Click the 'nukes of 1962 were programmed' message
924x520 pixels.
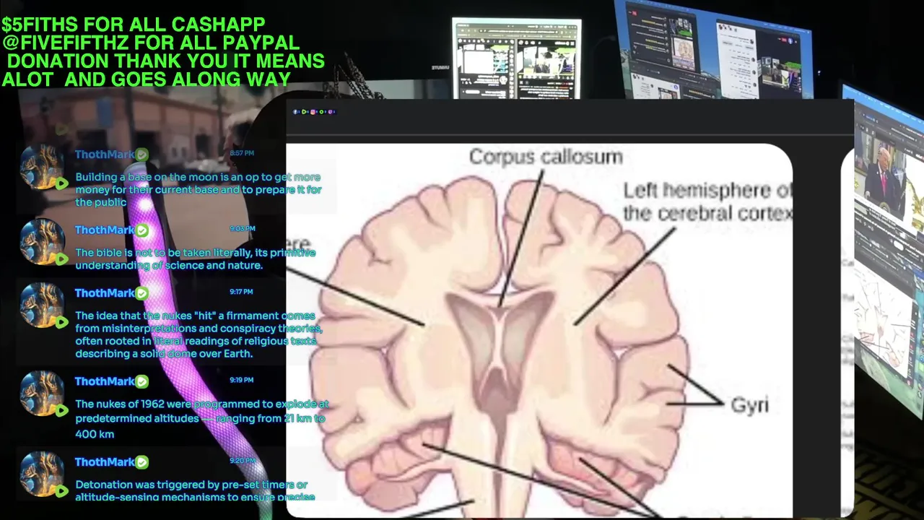pos(201,419)
